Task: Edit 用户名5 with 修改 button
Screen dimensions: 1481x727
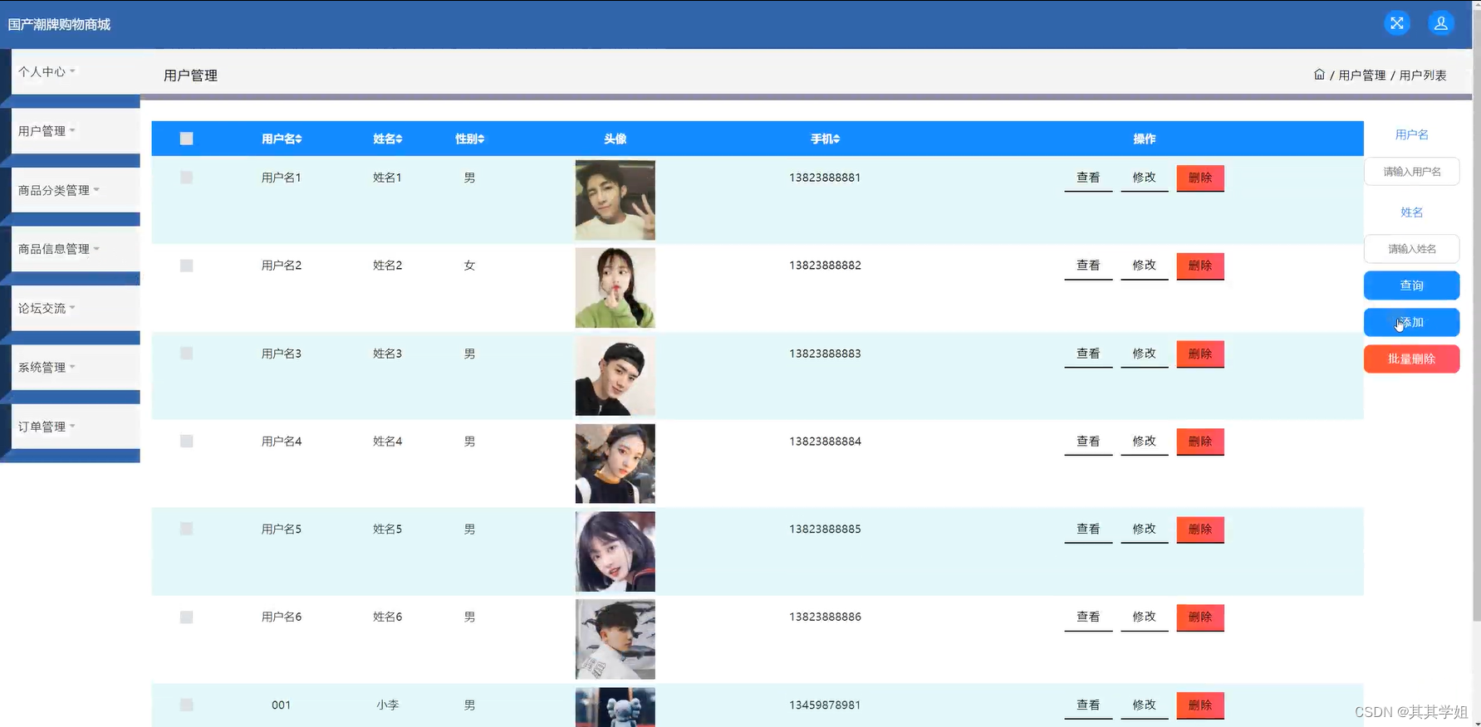Action: point(1144,529)
